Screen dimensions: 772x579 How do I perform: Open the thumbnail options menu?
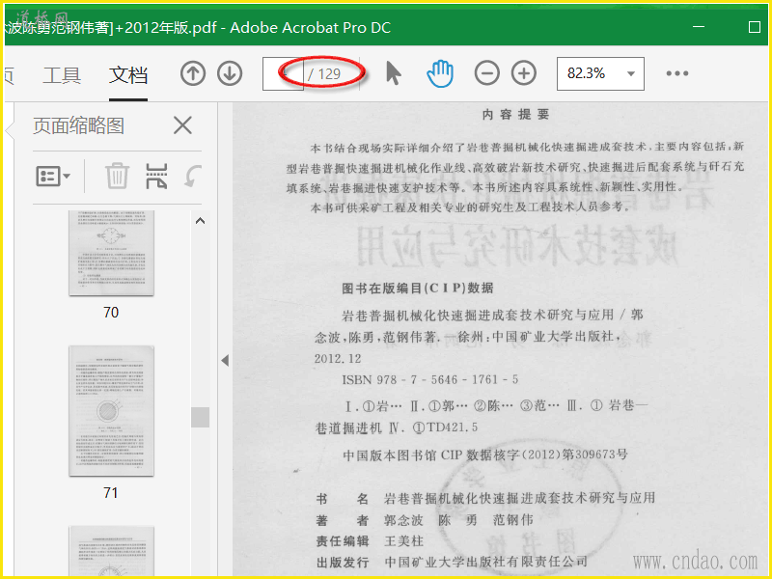click(53, 176)
